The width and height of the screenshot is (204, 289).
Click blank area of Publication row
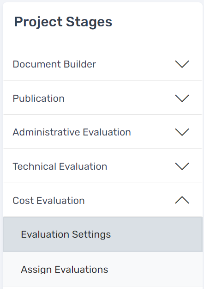click(120, 98)
